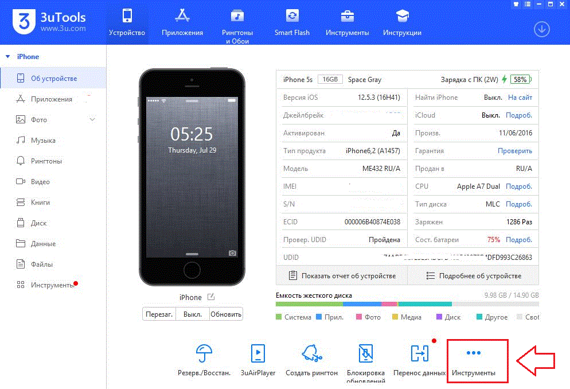
Task: Click the Фото pink legend swatch
Action: tap(359, 317)
